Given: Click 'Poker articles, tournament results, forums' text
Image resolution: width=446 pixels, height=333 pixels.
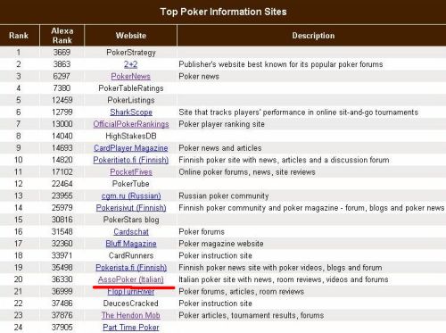Looking at the screenshot, I should [x=252, y=315].
